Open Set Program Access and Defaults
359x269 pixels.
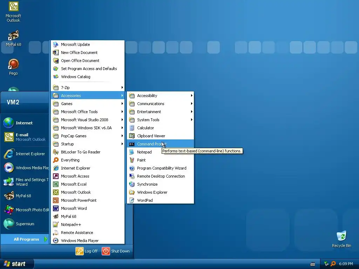[88, 69]
